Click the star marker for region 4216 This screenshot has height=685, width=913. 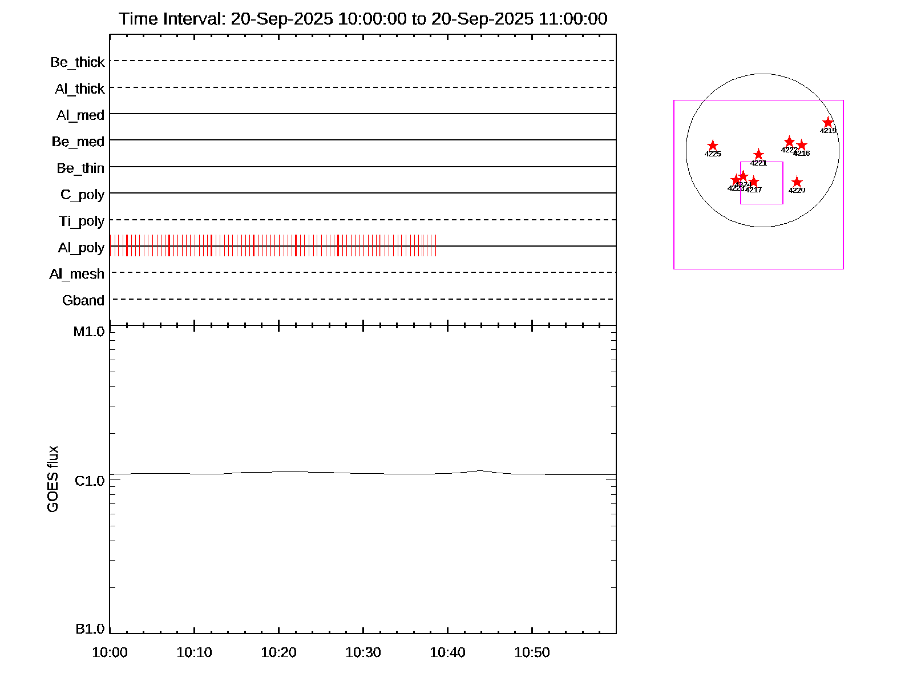click(801, 145)
